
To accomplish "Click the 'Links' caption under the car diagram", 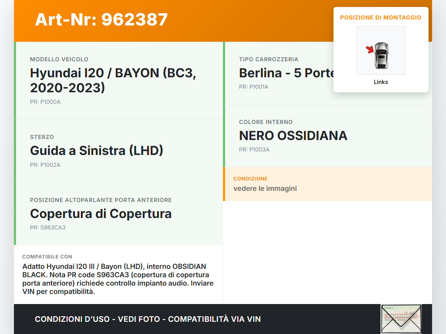I will tap(381, 82).
